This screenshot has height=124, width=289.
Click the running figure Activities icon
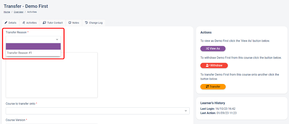24,23
